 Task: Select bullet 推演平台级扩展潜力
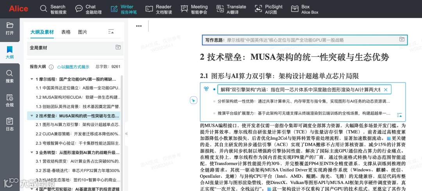304,114
